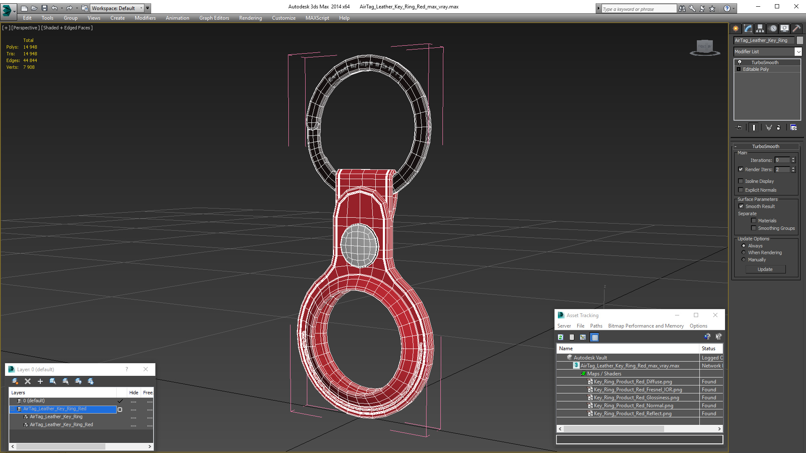Screen dimensions: 806x453
Task: Open the Rendering menu
Action: [251, 18]
